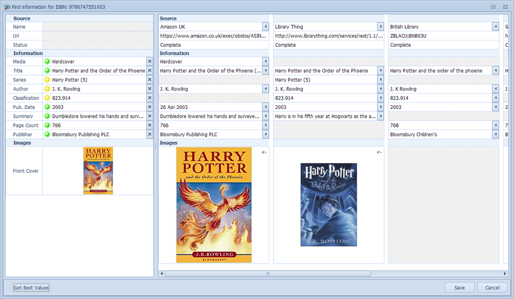Click British Library ZBLACU;BNB03U cell
514x299 pixels.
coord(444,35)
